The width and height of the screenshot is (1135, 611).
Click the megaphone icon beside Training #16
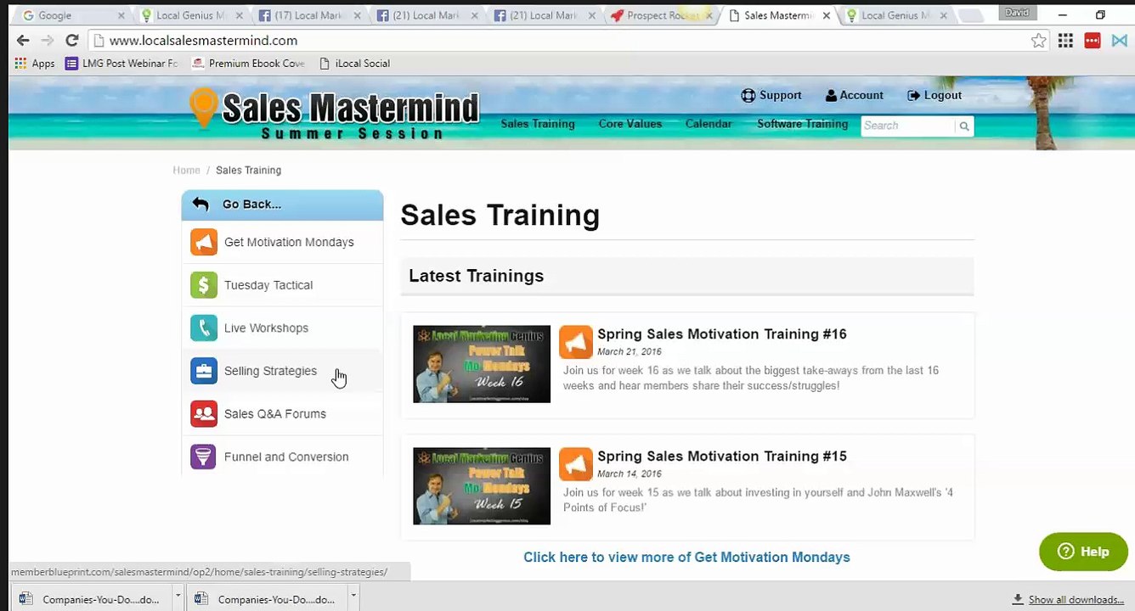[x=576, y=342]
